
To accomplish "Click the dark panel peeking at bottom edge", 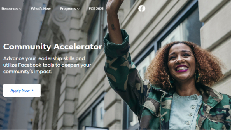I will click(97, 128).
